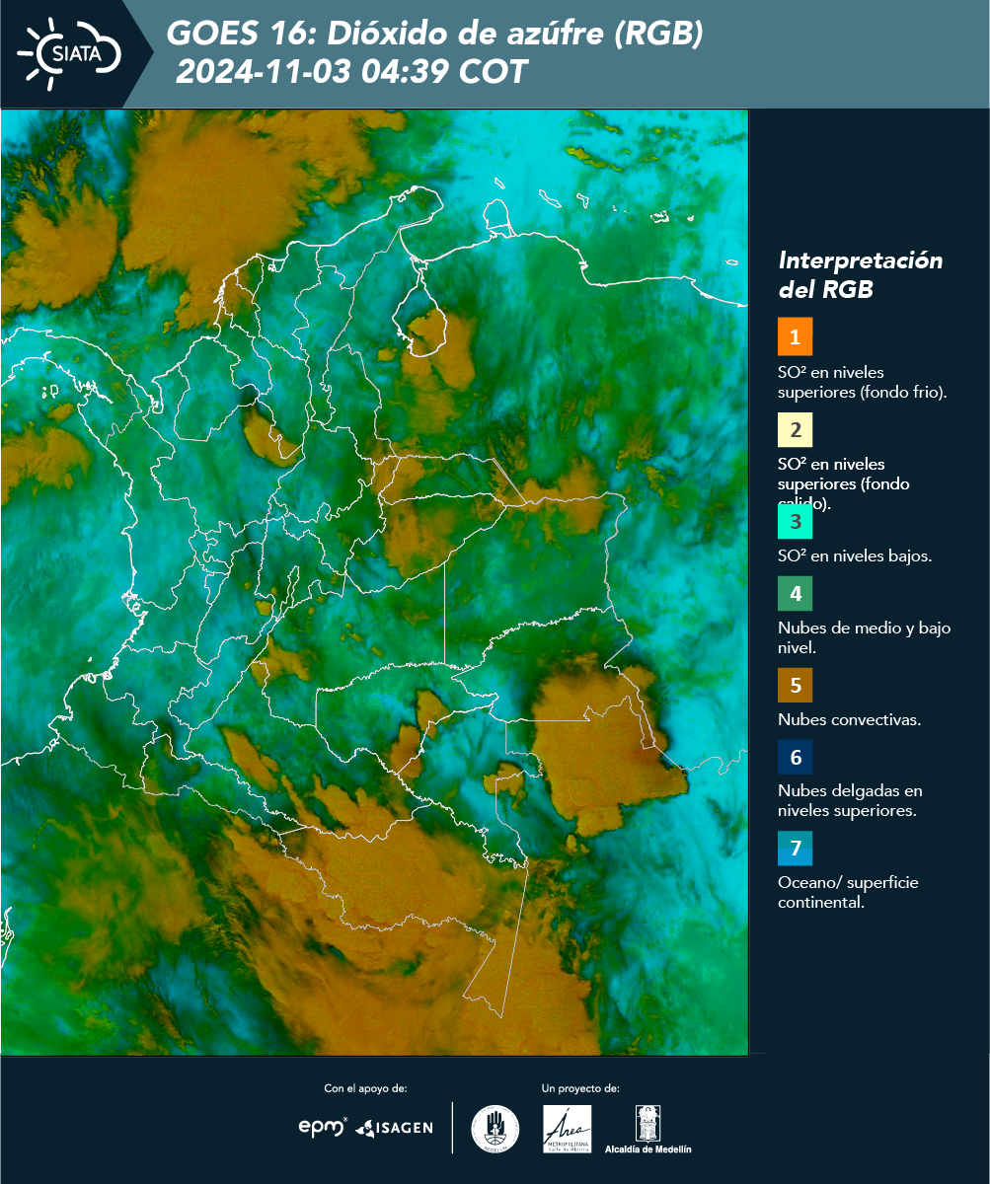Select blue legend swatch number 7
990x1184 pixels.
pos(795,849)
